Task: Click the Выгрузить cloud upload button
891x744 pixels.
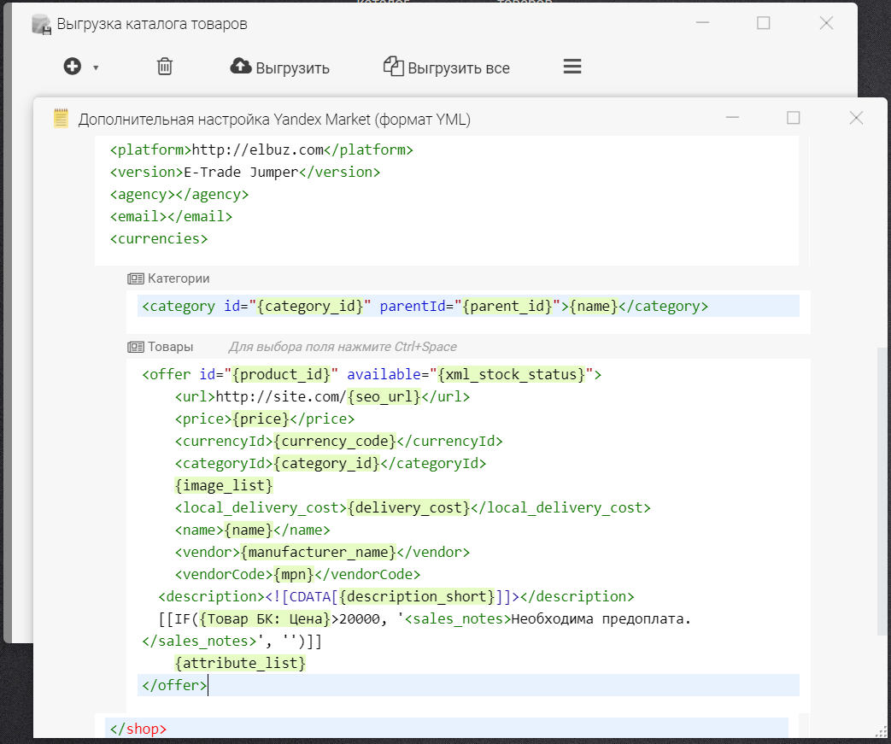Action: [x=279, y=67]
